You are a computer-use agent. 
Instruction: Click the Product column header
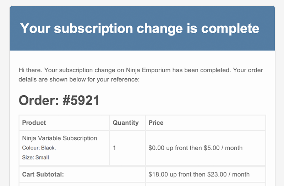[x=34, y=123]
